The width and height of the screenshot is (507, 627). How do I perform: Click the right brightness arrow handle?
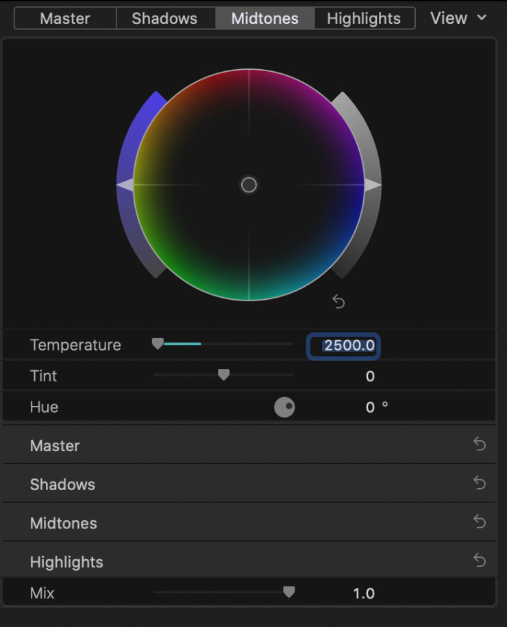(373, 185)
